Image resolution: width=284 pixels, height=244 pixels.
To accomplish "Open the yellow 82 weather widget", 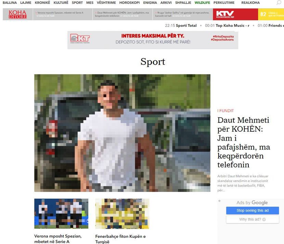I will point(271,14).
